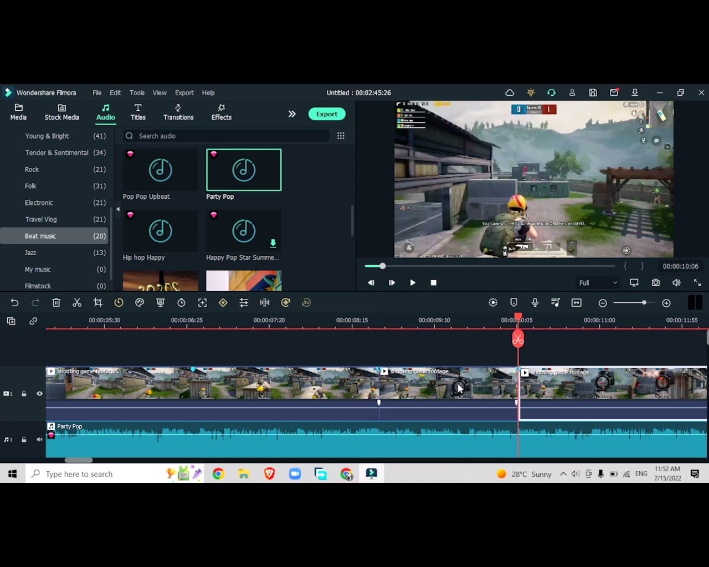Open Zoom app in taskbar

click(295, 474)
